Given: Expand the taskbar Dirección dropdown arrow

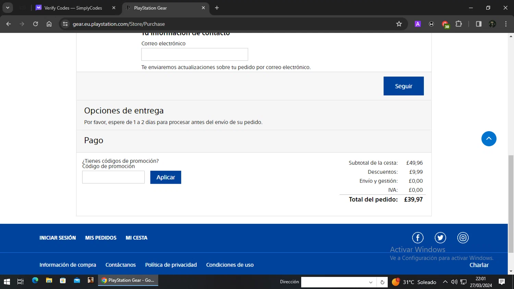Looking at the screenshot, I should tap(371, 282).
